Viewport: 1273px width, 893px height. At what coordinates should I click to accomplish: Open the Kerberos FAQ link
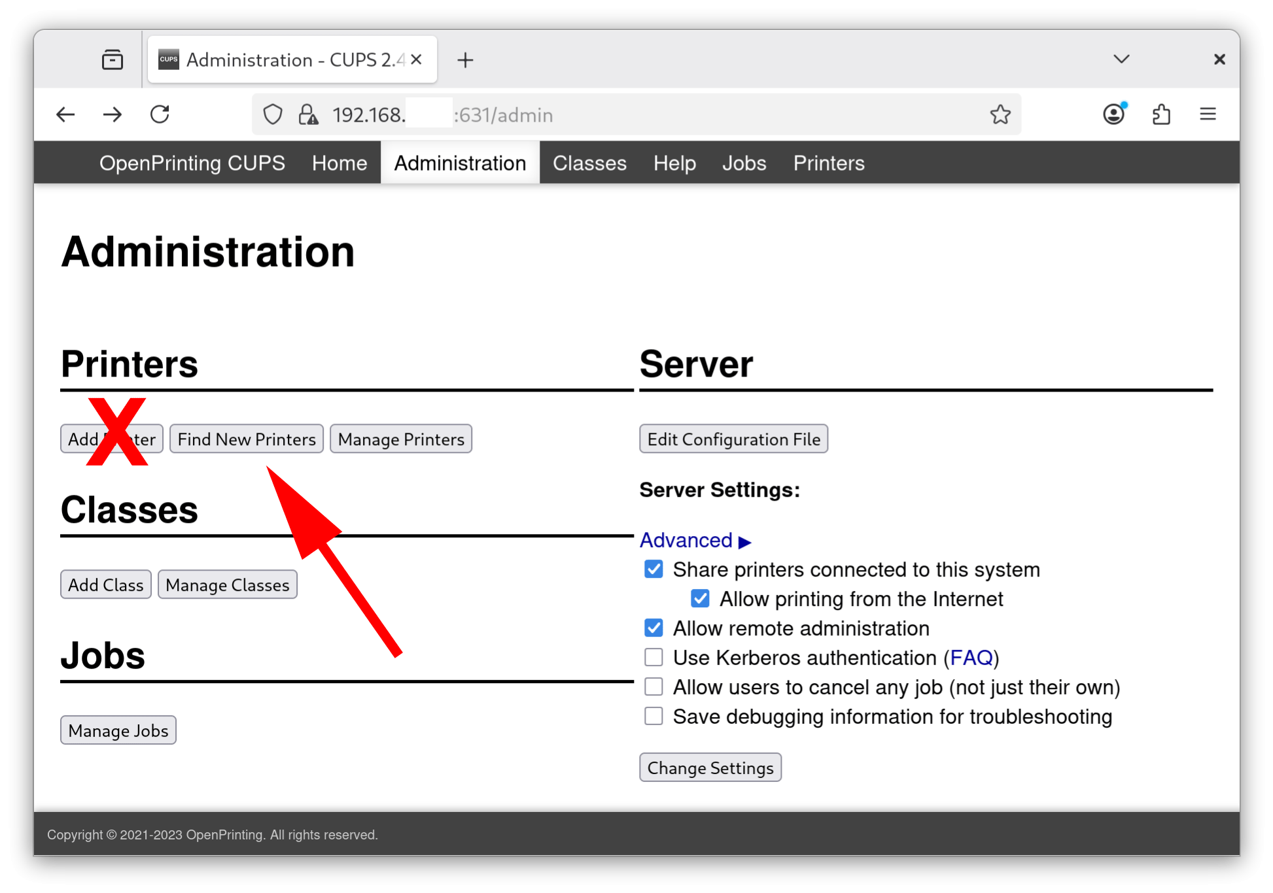click(971, 658)
